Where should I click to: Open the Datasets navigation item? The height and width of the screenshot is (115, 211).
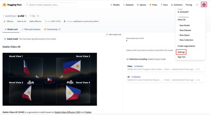[128, 5]
